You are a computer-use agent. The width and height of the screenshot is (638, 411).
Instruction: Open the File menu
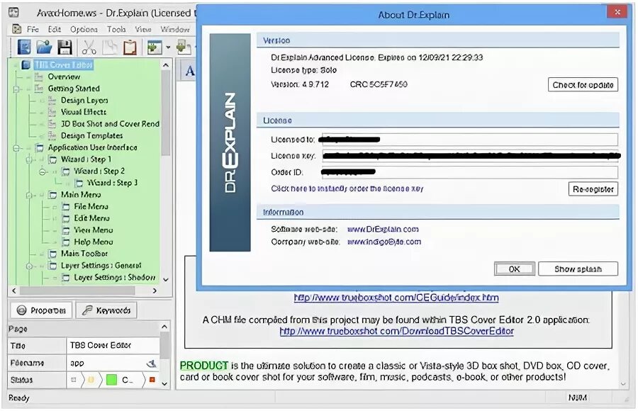pyautogui.click(x=33, y=29)
